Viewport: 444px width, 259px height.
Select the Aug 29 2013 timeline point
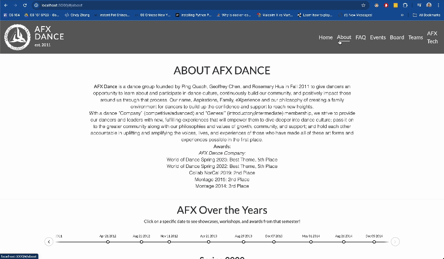point(244,242)
